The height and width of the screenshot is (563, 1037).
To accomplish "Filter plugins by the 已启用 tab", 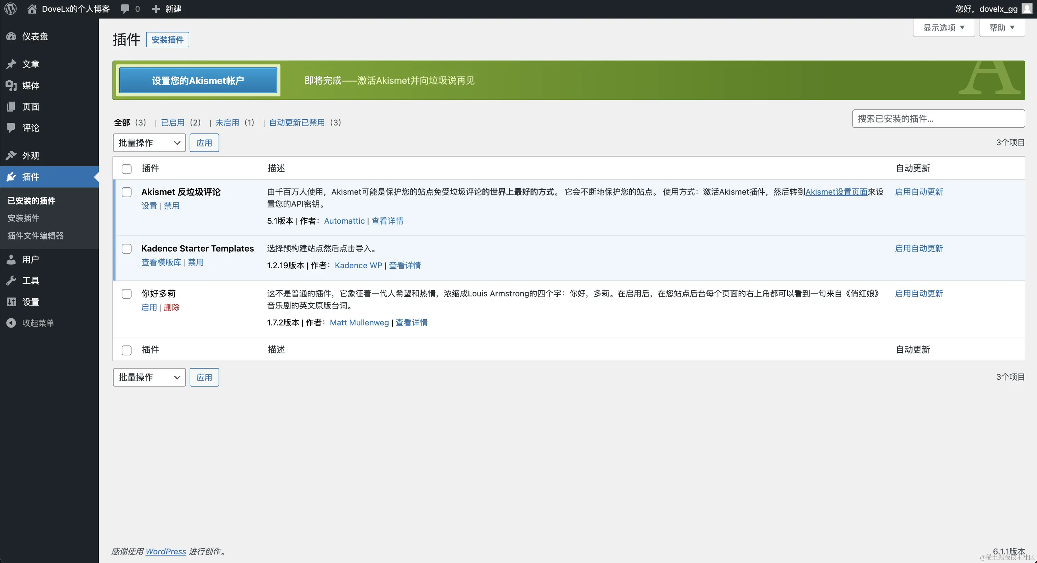I will pyautogui.click(x=173, y=122).
